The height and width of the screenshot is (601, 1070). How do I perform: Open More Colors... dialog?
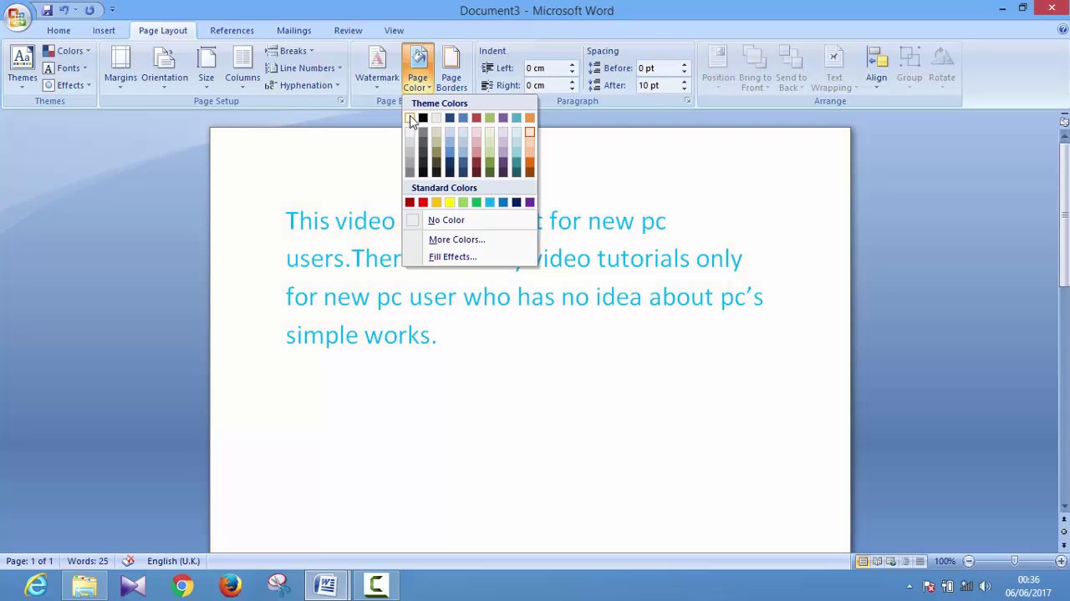coord(470,240)
